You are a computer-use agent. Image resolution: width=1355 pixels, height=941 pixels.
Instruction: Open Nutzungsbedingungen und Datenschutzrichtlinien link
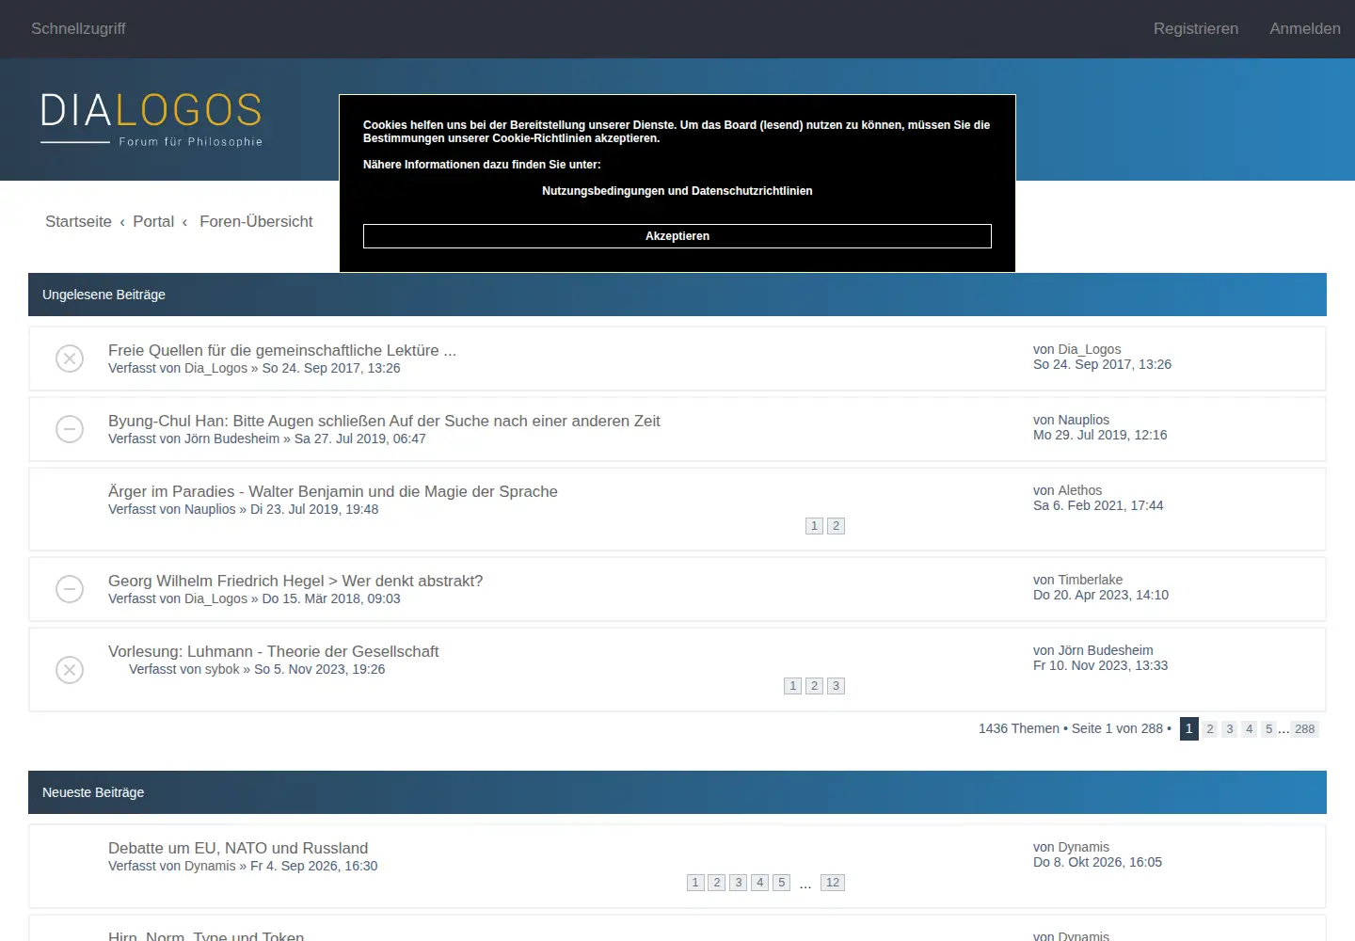tap(677, 191)
